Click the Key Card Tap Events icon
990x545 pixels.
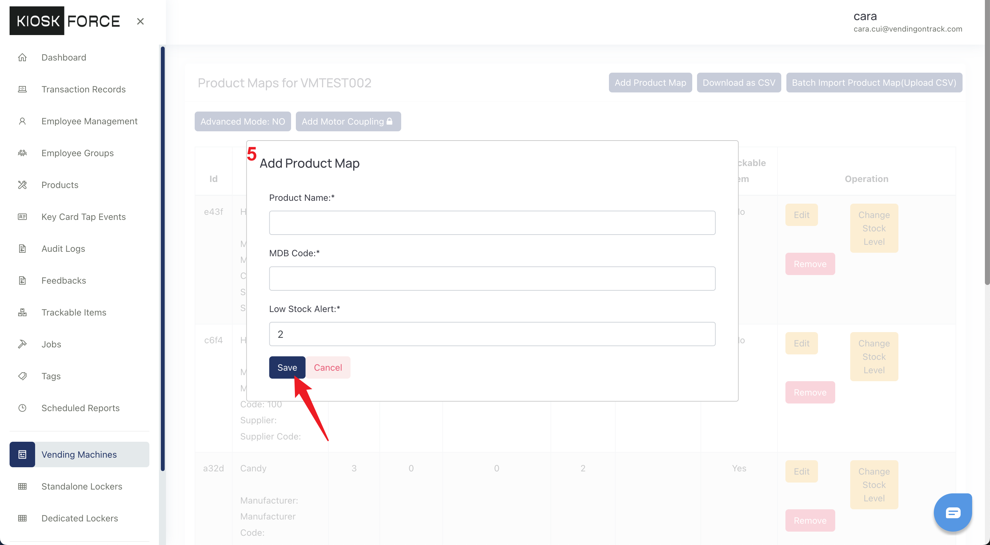(22, 216)
